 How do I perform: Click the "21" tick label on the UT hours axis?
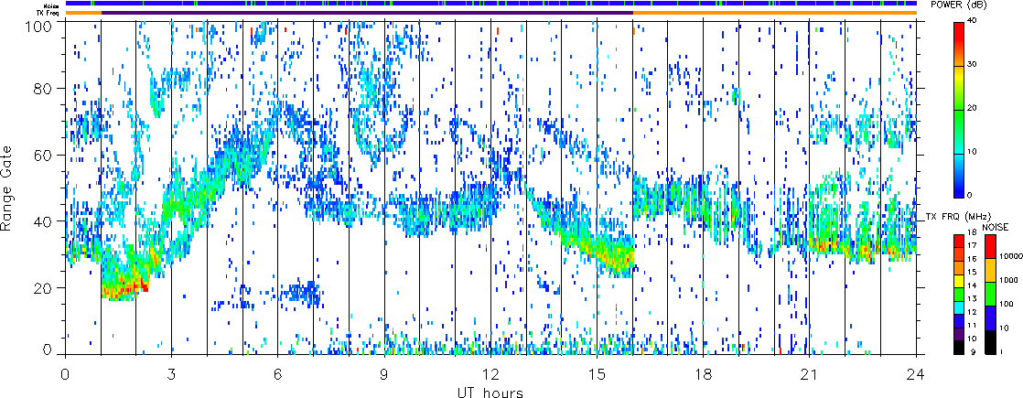click(810, 374)
